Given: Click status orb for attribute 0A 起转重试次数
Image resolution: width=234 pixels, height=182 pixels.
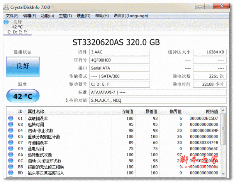Looking at the screenshot, I should [x=11, y=155].
